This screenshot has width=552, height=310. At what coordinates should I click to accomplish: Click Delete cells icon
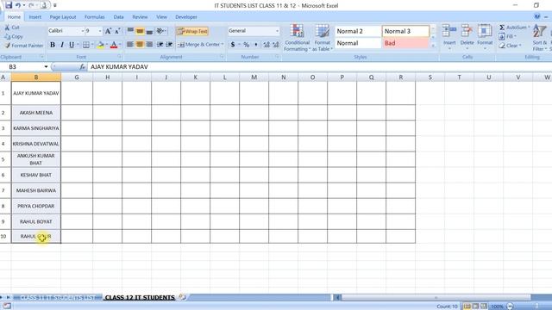(x=467, y=31)
